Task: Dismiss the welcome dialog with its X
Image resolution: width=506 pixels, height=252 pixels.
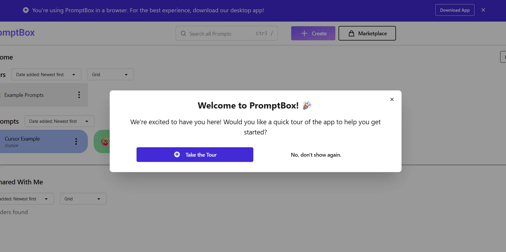Action: [392, 99]
